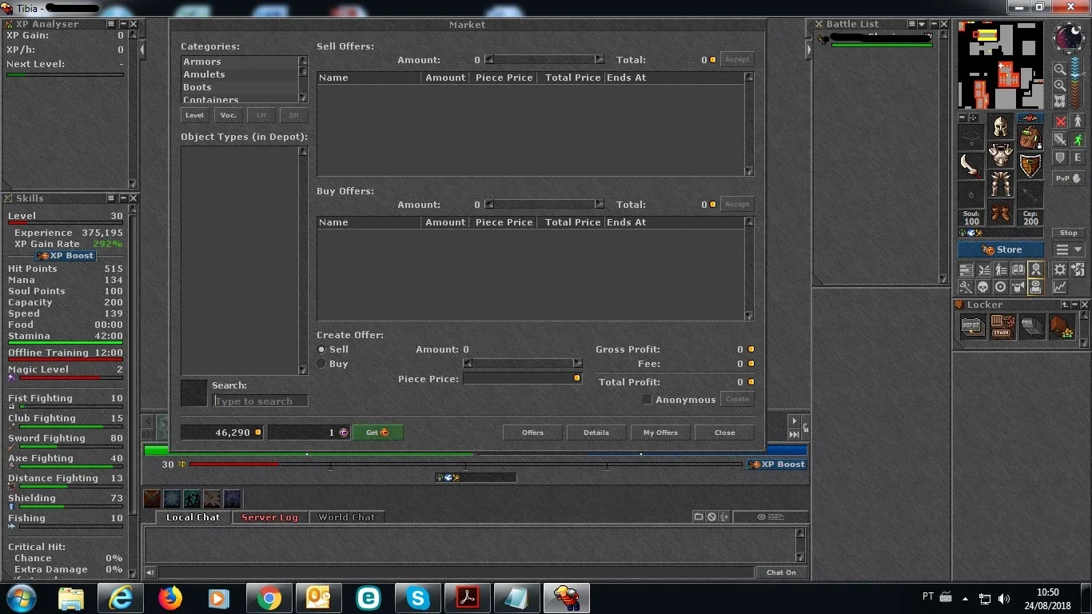Click the Depot chest icon in Locker
Viewport: 1092px width, 614px height.
coord(972,326)
